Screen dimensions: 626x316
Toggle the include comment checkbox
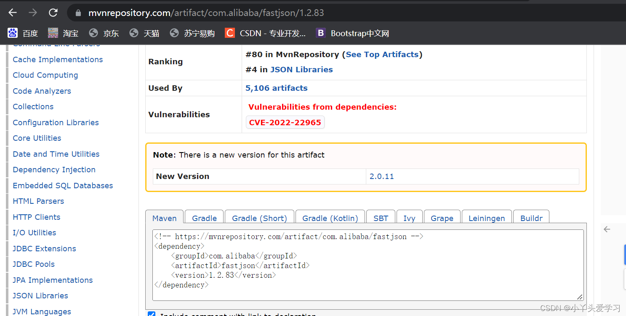click(x=152, y=314)
